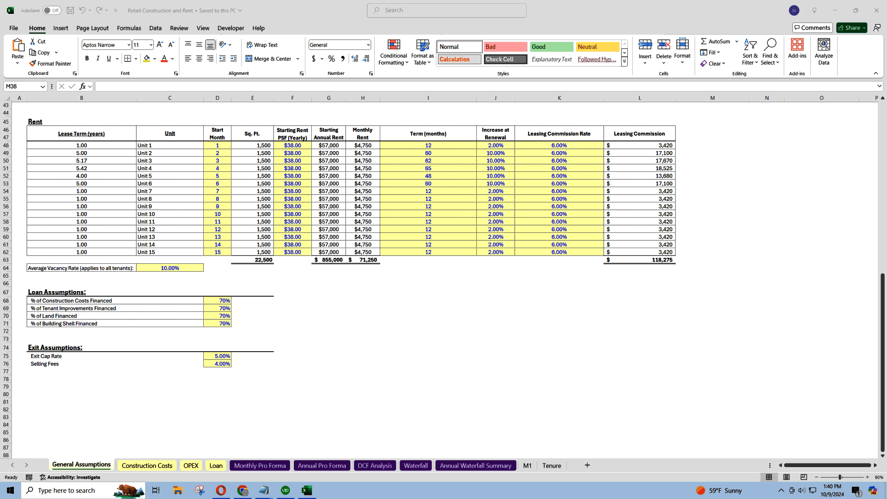The height and width of the screenshot is (499, 887).
Task: Undo the last action
Action: (x=82, y=10)
